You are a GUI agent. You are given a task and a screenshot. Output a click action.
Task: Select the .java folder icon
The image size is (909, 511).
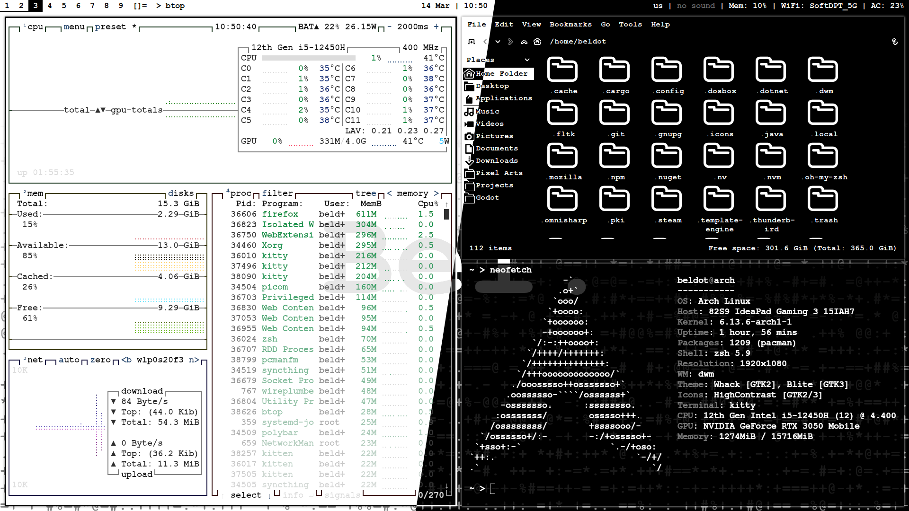point(771,113)
